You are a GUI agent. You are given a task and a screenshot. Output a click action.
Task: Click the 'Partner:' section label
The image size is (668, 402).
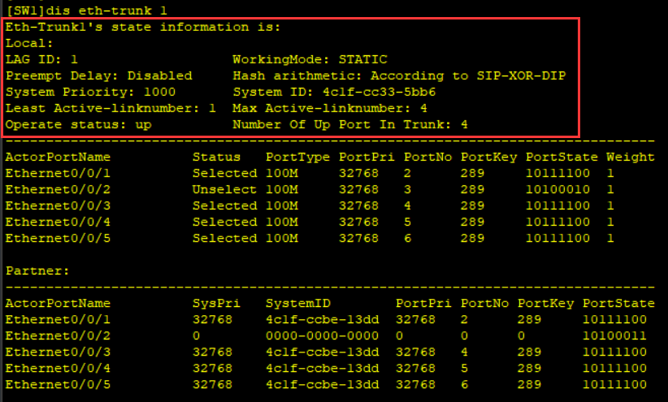[x=37, y=270]
